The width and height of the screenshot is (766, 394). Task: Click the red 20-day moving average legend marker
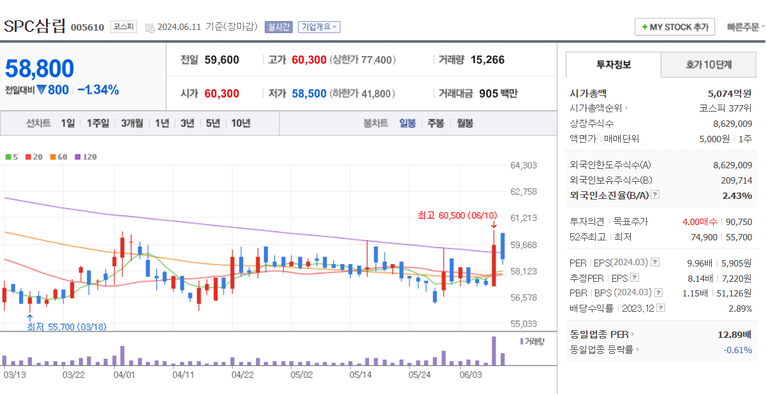(28, 156)
